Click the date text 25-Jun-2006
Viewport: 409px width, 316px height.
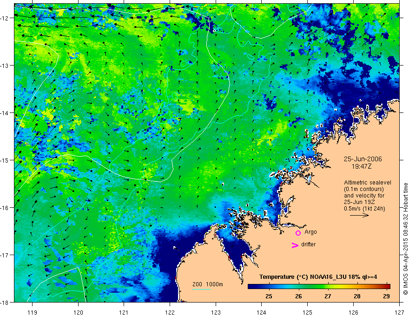pos(363,159)
